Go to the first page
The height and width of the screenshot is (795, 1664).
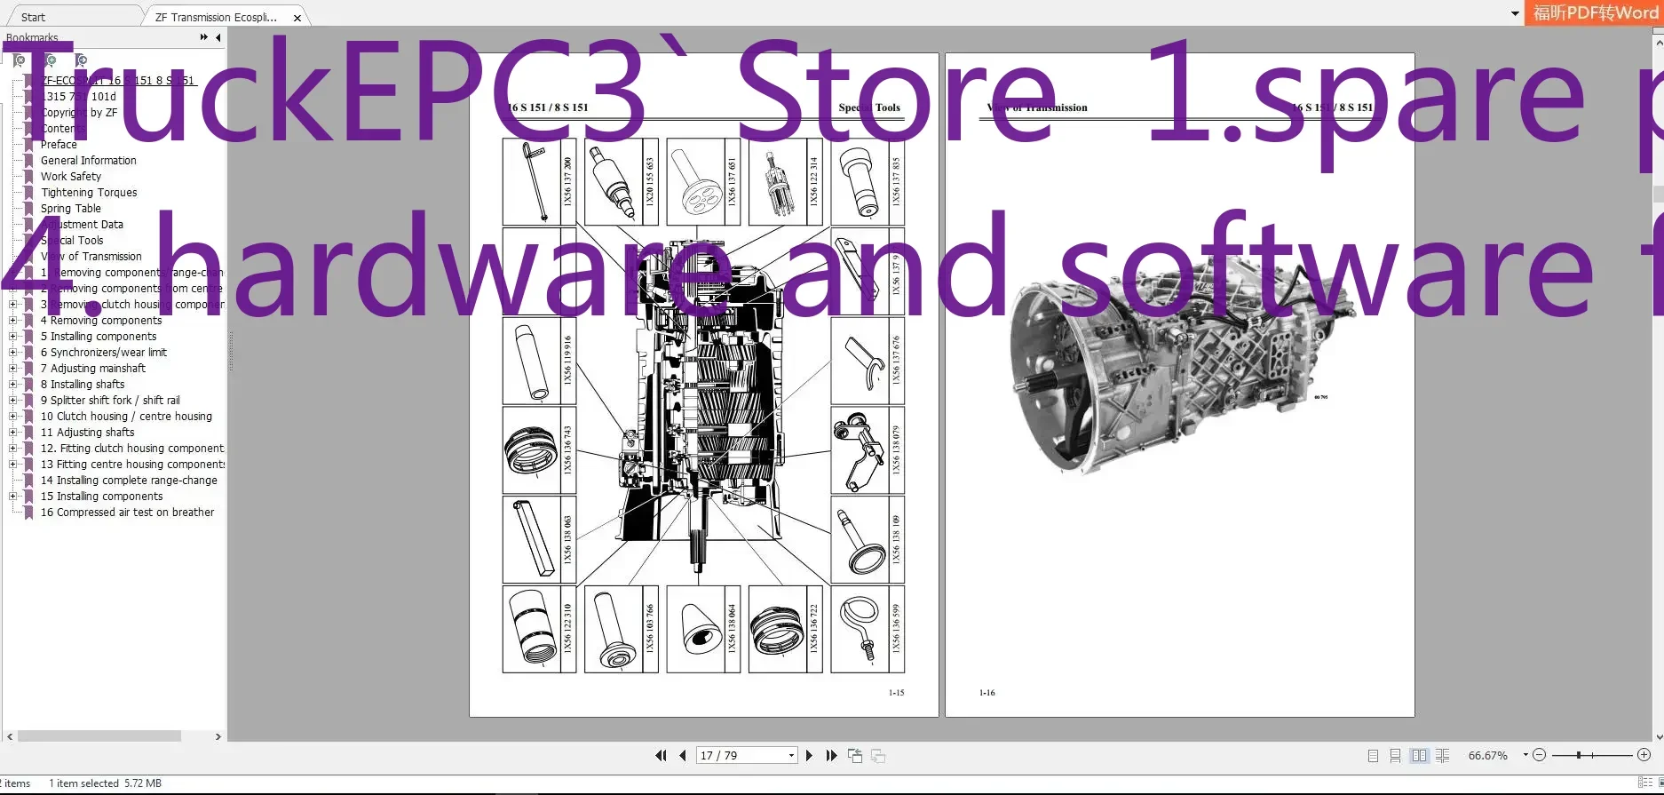(661, 756)
